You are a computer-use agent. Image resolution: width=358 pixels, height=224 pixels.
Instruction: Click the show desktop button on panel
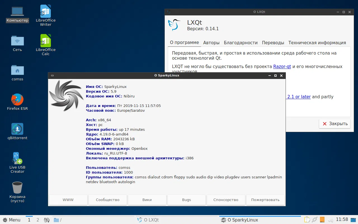(x=353, y=220)
